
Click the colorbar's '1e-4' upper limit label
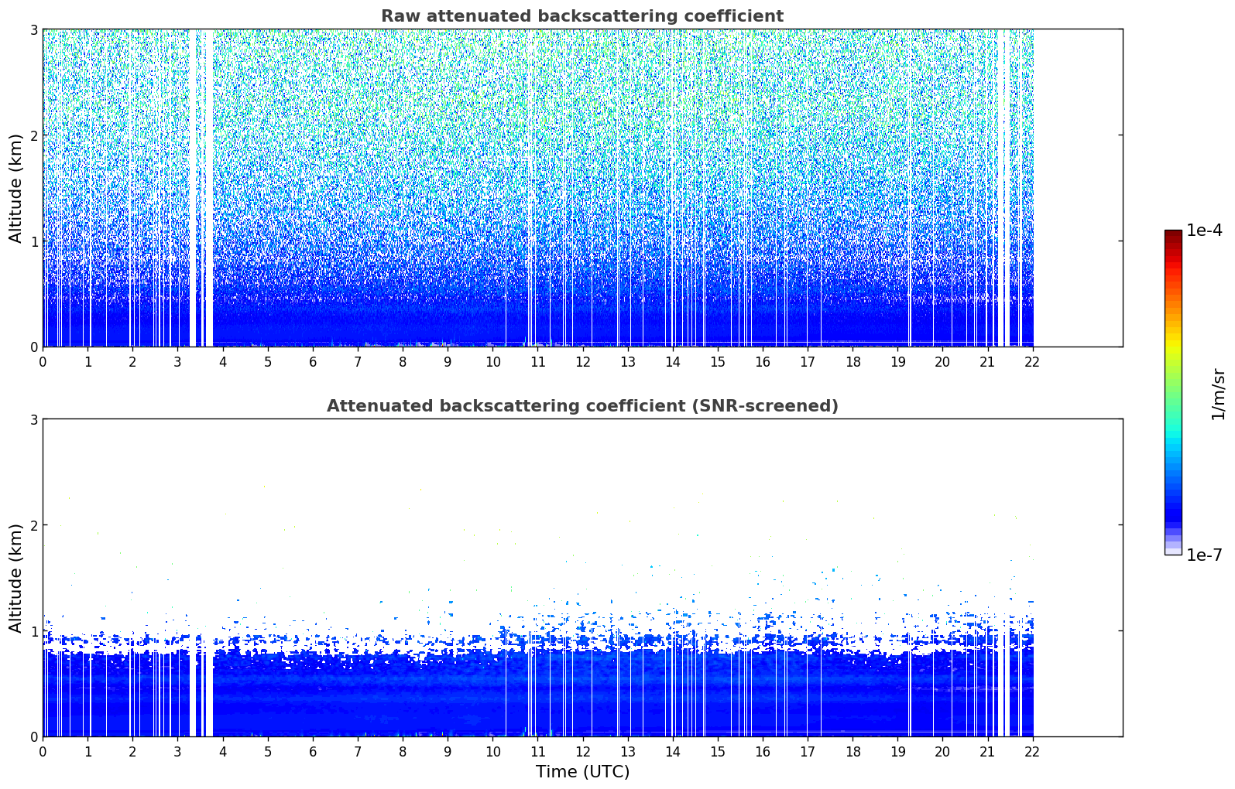tap(1204, 231)
